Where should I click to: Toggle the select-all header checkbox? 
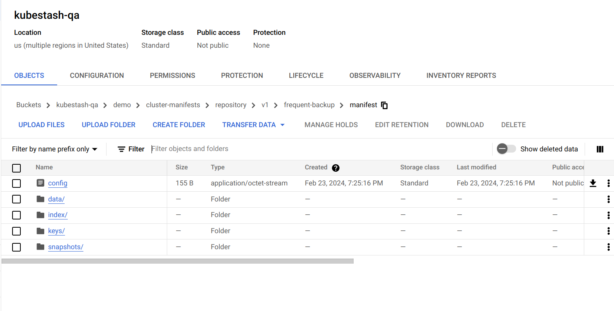pyautogui.click(x=16, y=168)
